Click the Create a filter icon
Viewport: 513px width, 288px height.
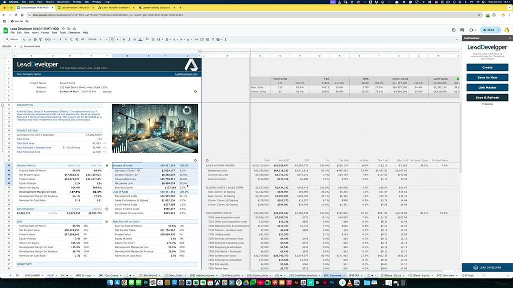(x=213, y=39)
